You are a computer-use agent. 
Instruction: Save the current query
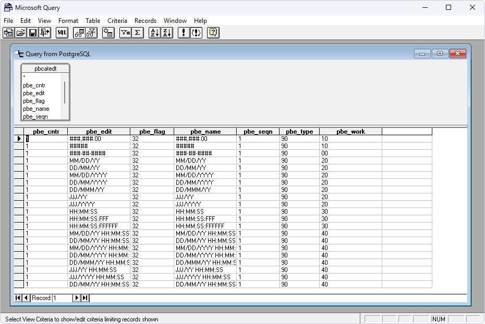32,33
